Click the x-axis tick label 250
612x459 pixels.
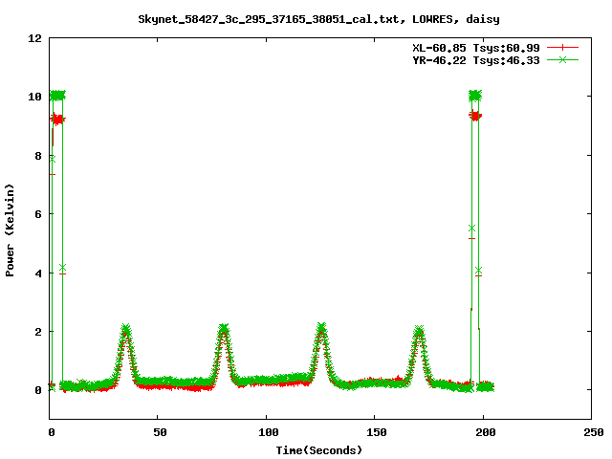[594, 432]
